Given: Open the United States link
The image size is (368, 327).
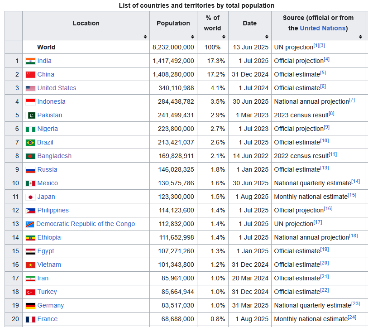Looking at the screenshot, I should pos(57,88).
